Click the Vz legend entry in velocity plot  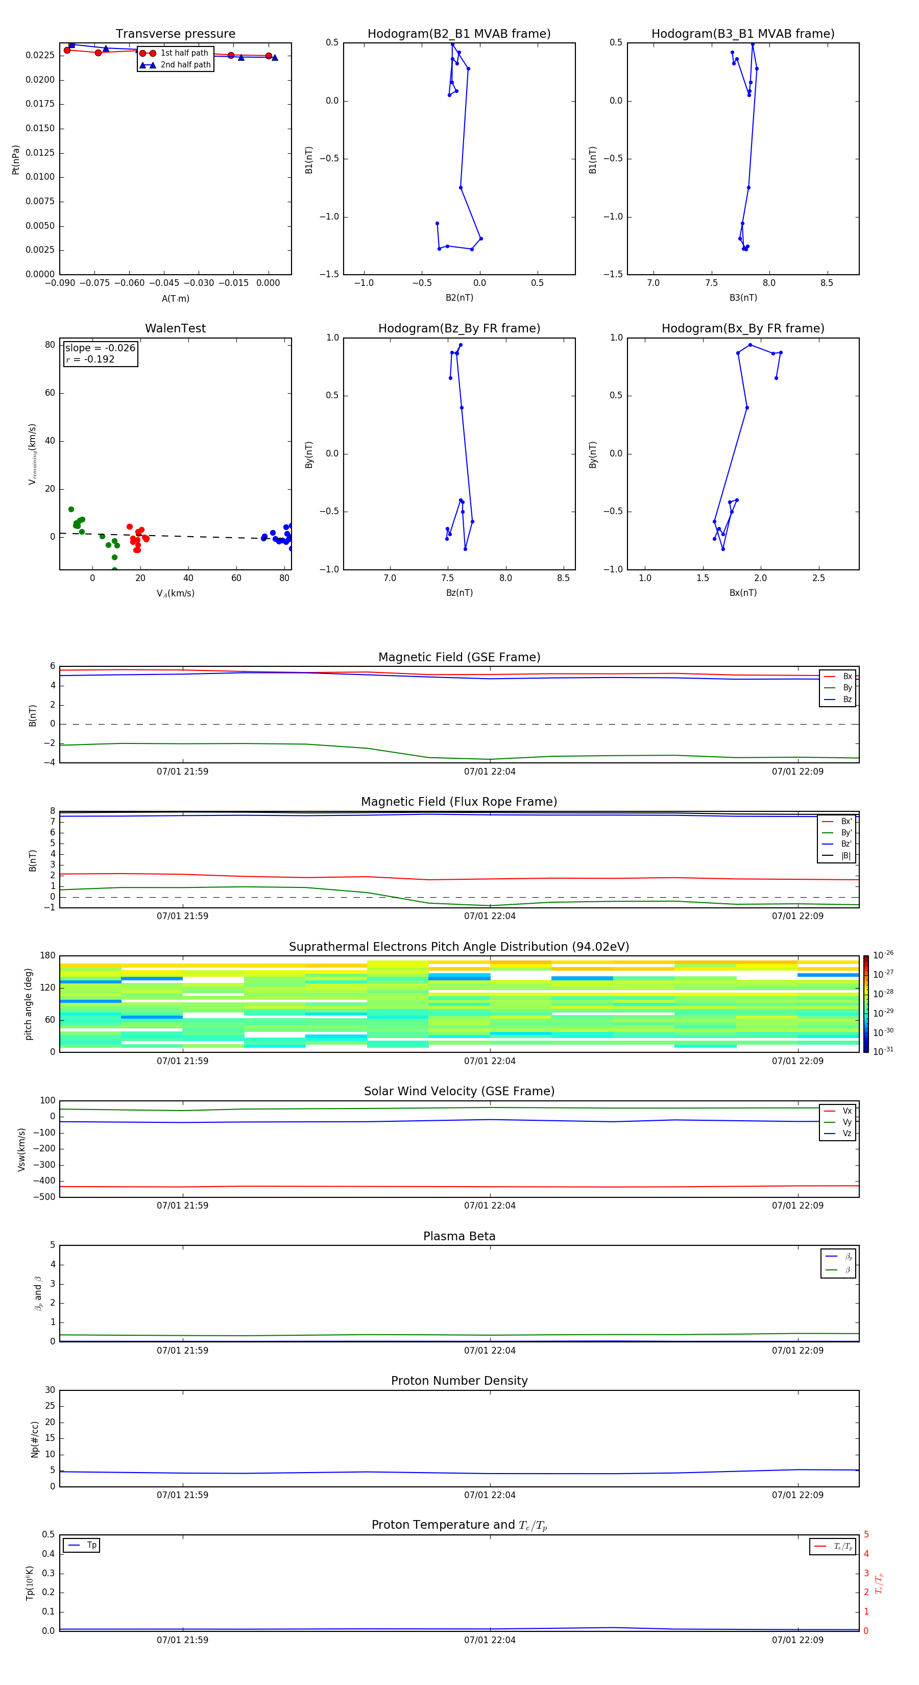click(x=838, y=1134)
